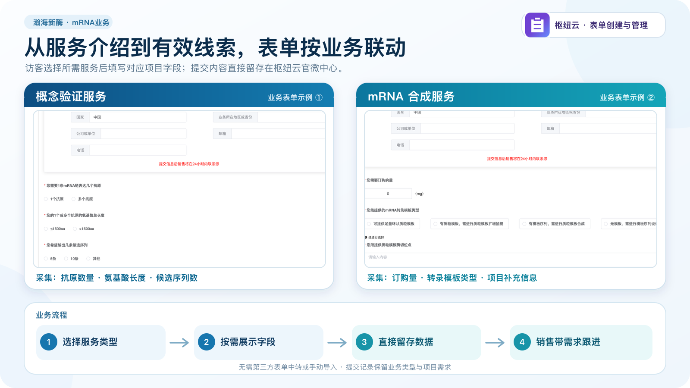Click the 枢纽云 · 表单创建与管理 label
This screenshot has height=388, width=690.
coord(601,25)
